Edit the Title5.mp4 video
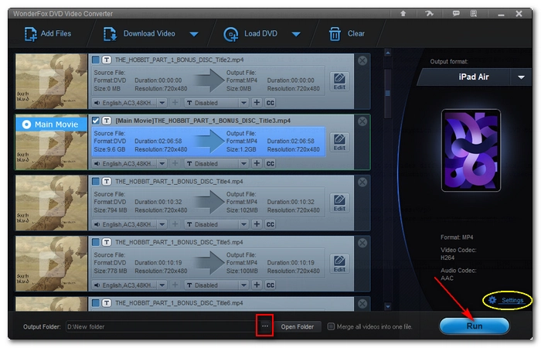This screenshot has height=348, width=541. click(339, 264)
